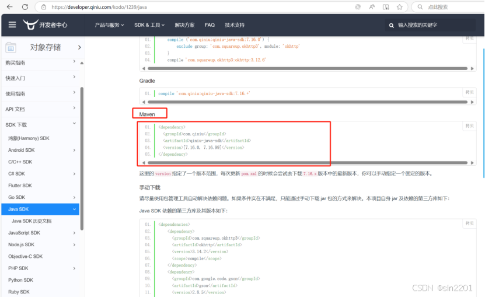
Task: Expand Android SDK chevron
Action: click(x=74, y=150)
